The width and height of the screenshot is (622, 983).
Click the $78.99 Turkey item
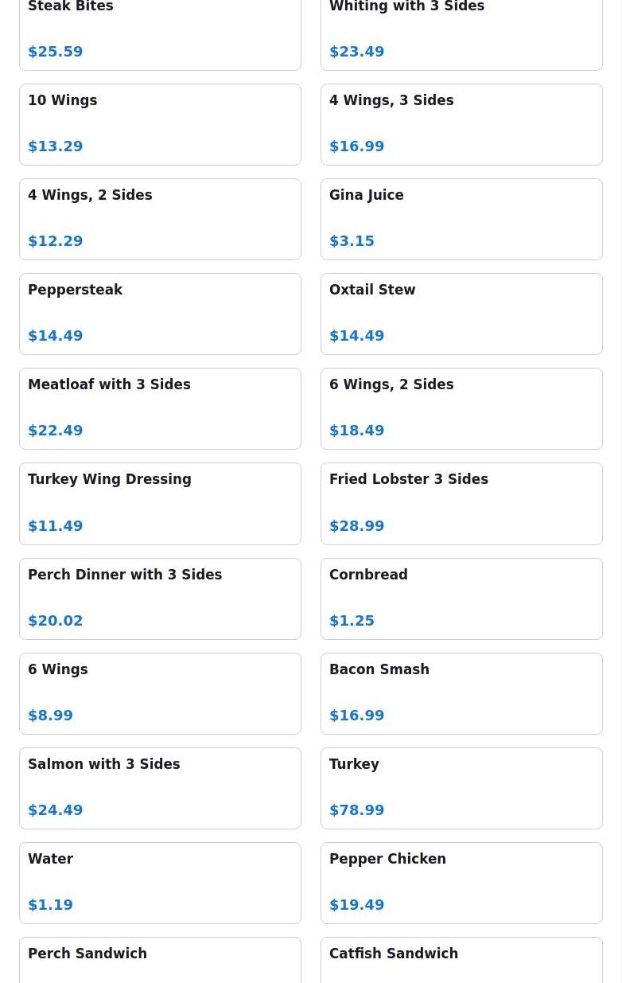(x=461, y=788)
